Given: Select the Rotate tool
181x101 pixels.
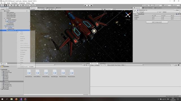Looking at the screenshot, I should click(8, 6).
